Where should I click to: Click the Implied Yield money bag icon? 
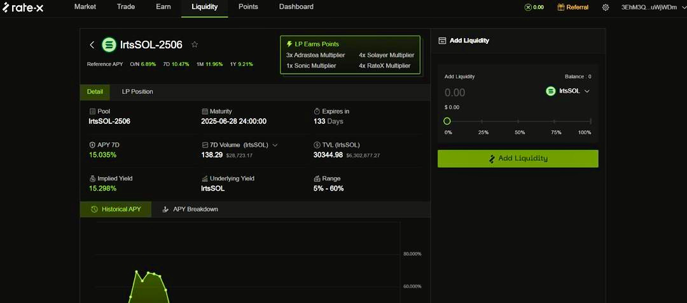click(92, 178)
